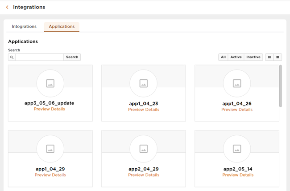Select app2_05_14 name text
This screenshot has height=191, width=290.
[x=238, y=169]
